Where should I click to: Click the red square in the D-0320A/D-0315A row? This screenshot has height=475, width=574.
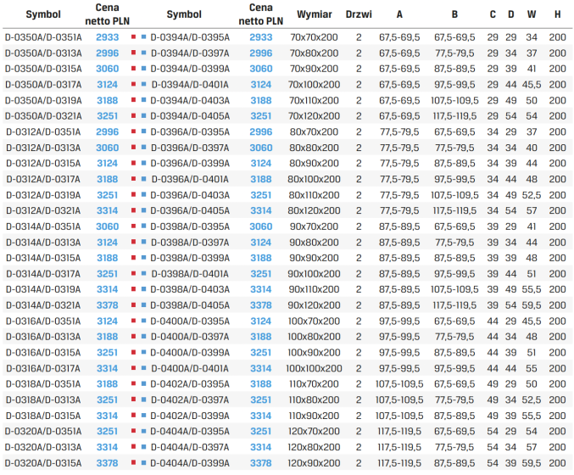[134, 462]
